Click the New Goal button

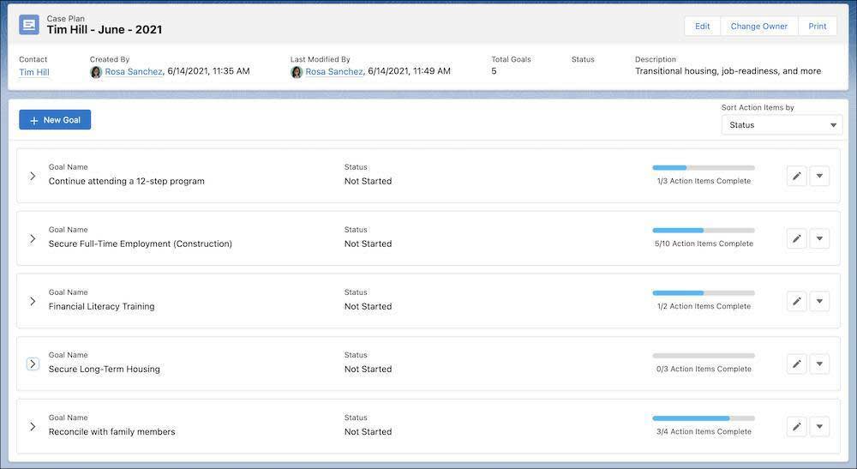(55, 120)
